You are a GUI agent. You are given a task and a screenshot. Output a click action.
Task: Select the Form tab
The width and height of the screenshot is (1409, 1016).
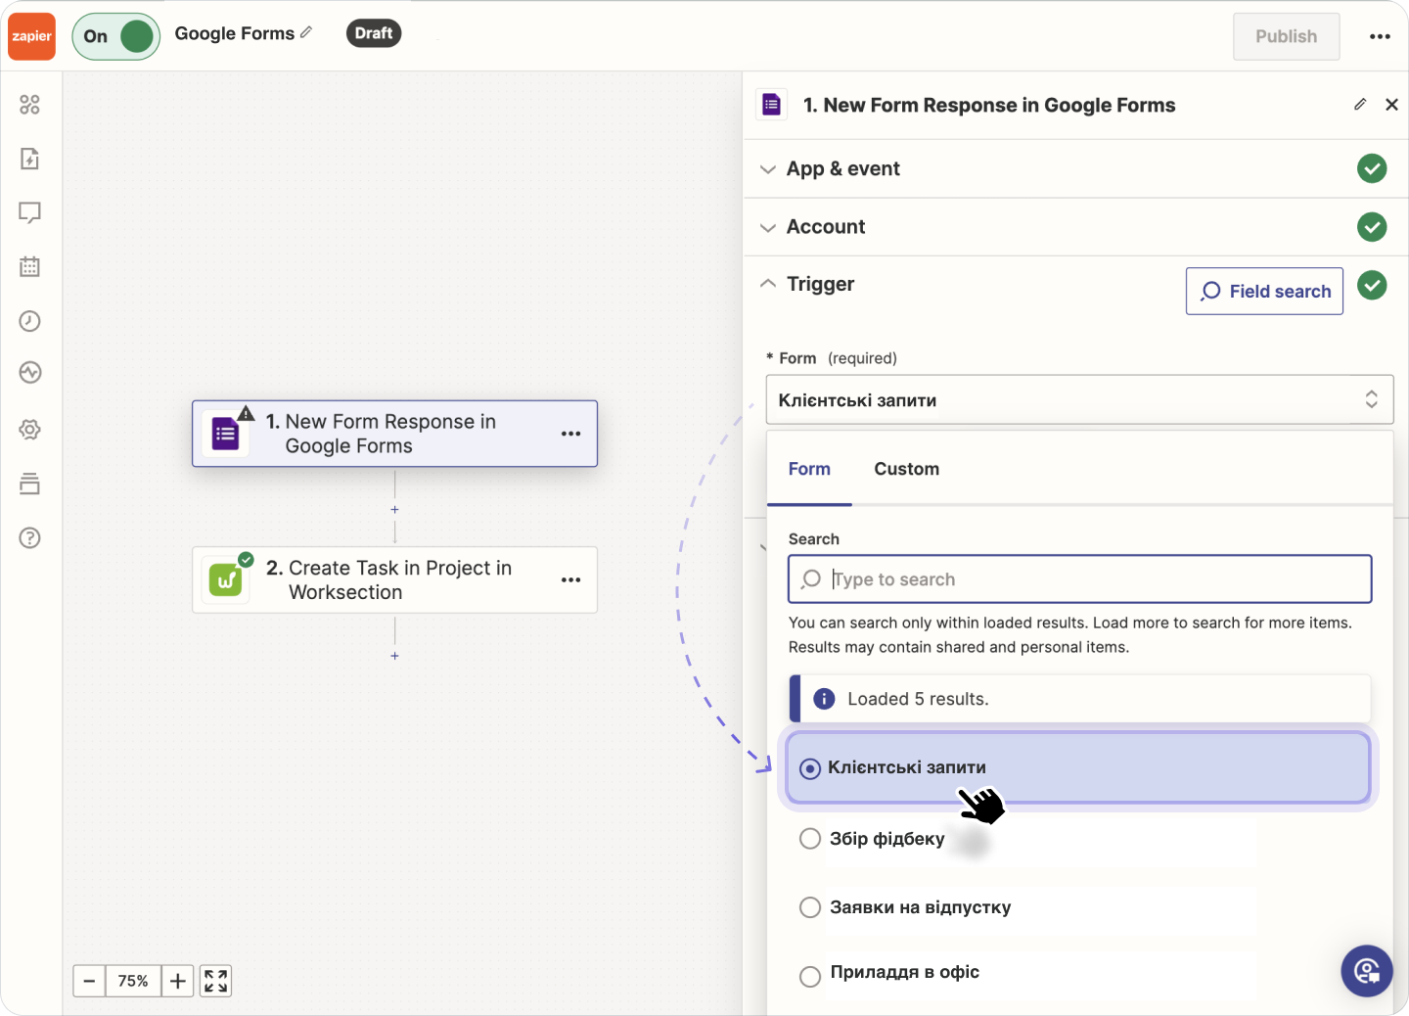pos(809,469)
